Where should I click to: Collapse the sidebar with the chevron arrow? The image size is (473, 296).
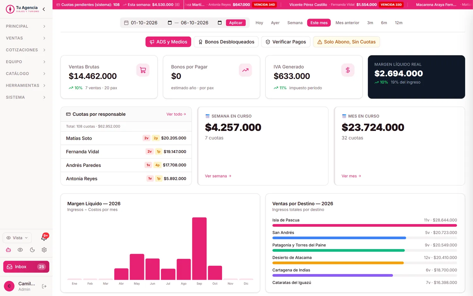[44, 9]
